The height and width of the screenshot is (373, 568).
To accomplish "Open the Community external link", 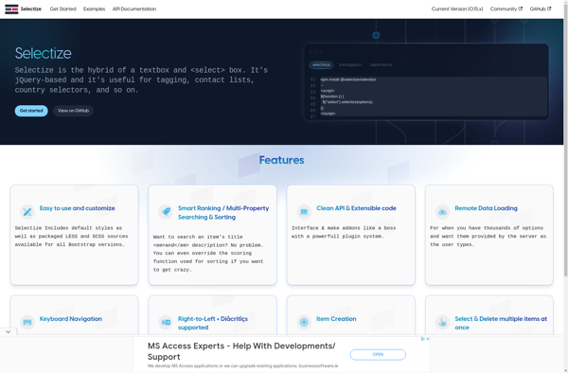I will point(506,9).
